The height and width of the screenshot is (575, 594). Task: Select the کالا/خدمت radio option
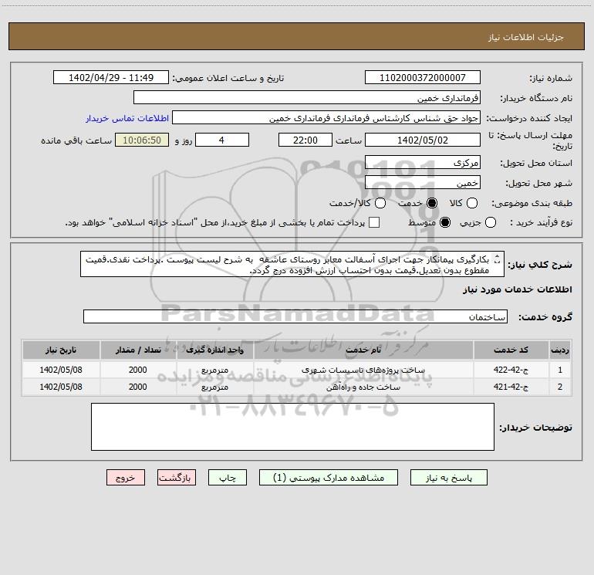tap(380, 203)
